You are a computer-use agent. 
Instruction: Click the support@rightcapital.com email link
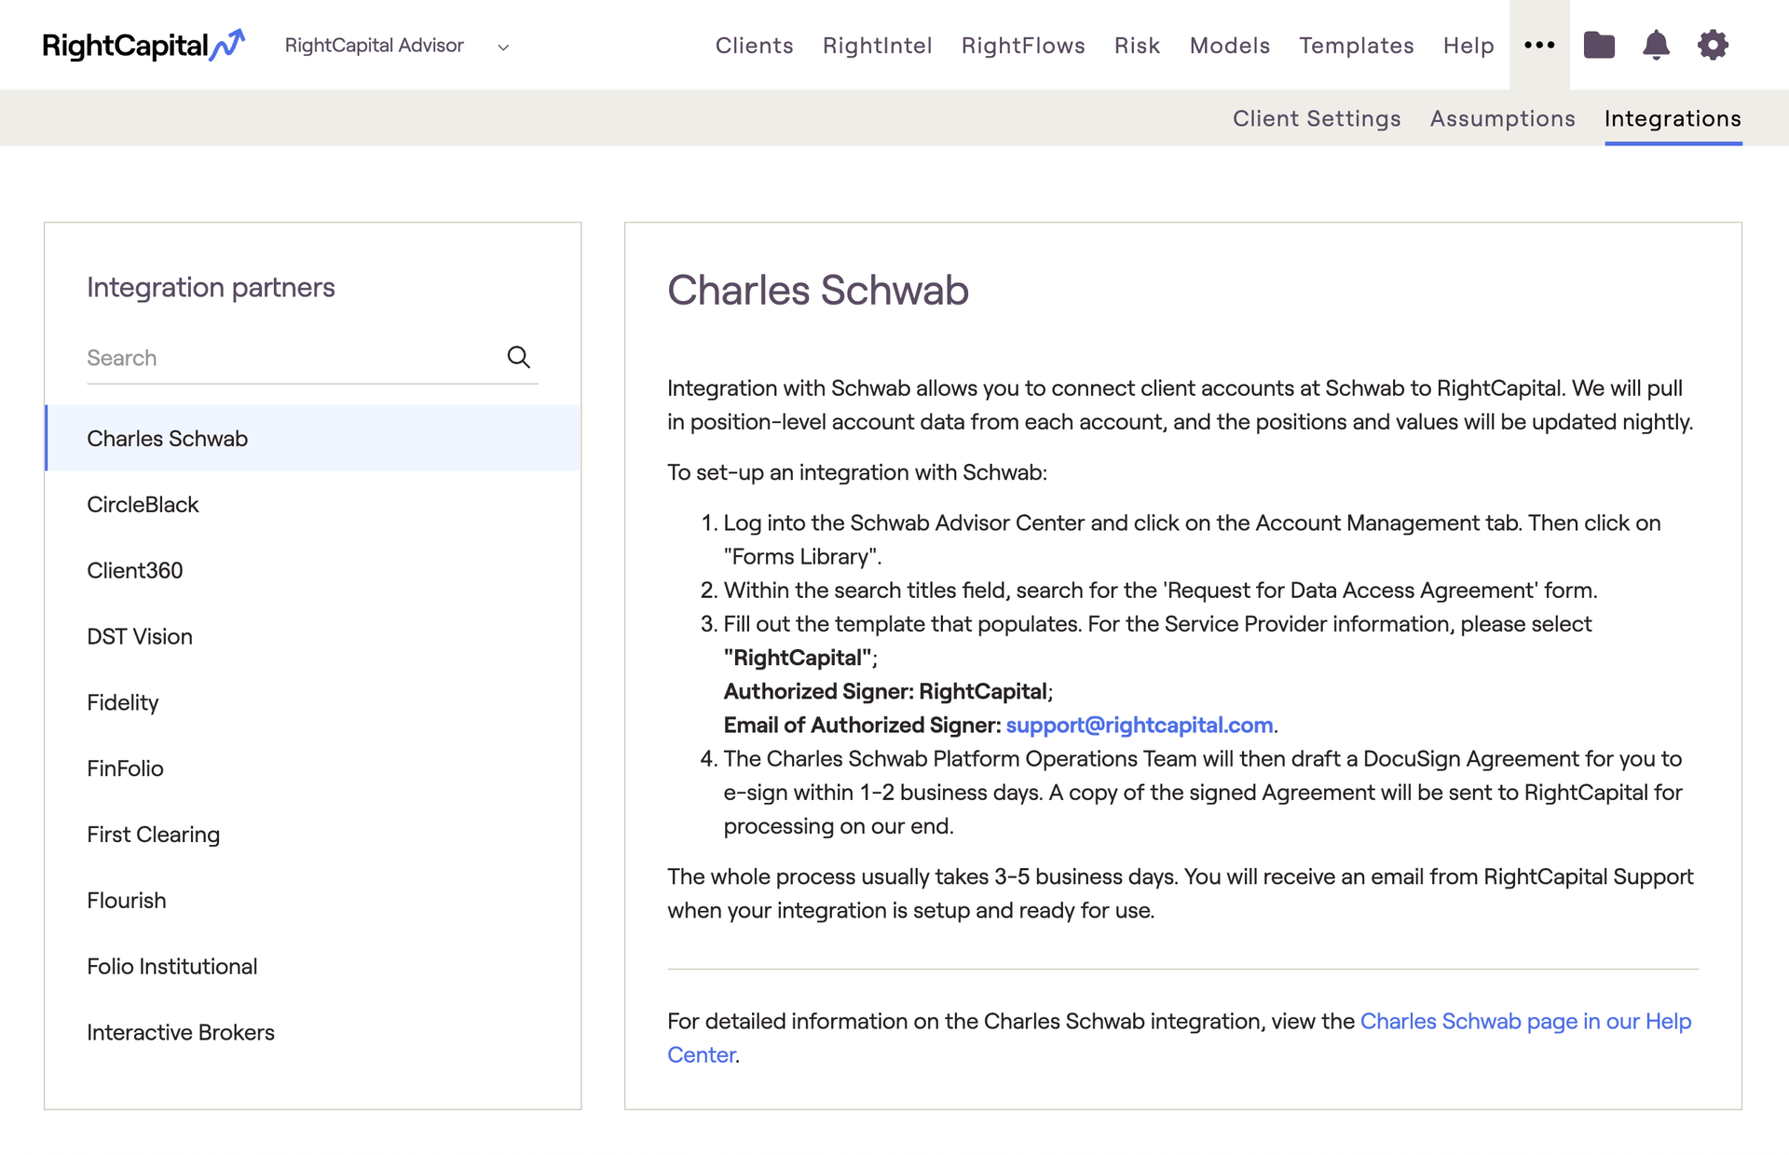[x=1139, y=725]
